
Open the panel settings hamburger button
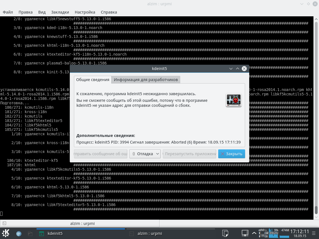314,233
